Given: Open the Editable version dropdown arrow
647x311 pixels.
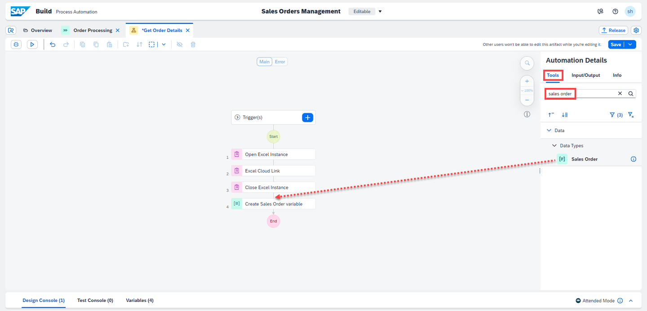Looking at the screenshot, I should (380, 11).
